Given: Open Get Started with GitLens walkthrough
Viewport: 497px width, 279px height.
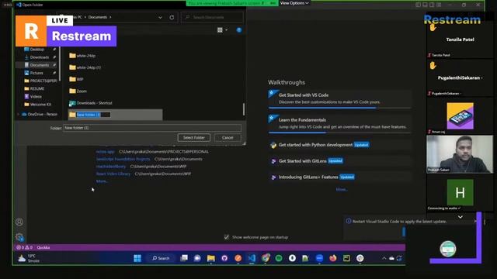Looking at the screenshot, I should point(340,161).
